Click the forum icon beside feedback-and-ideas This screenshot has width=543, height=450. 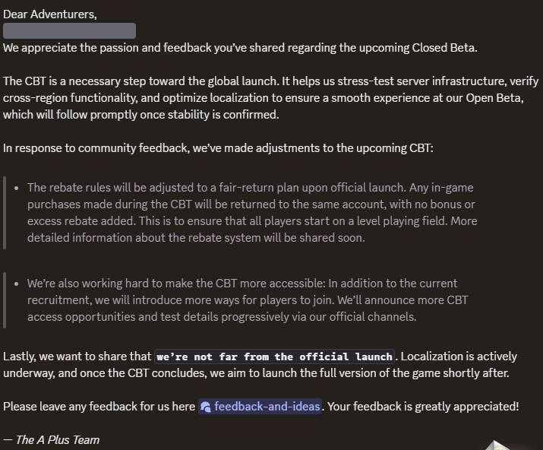point(205,407)
